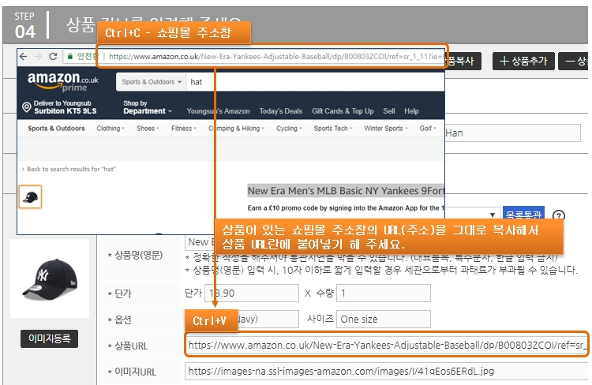The width and height of the screenshot is (592, 385).
Task: Click the 이미지URL input field
Action: 387,372
